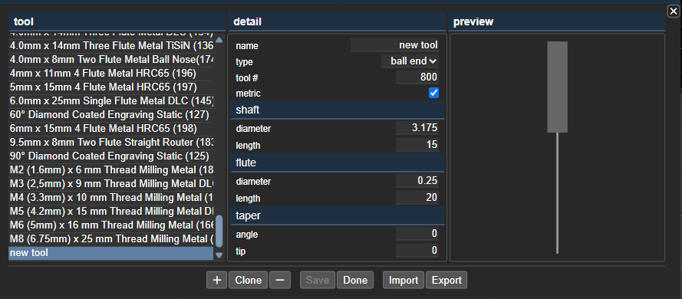Click the taper section header
Viewport: 682px width, 299px height.
(338, 215)
